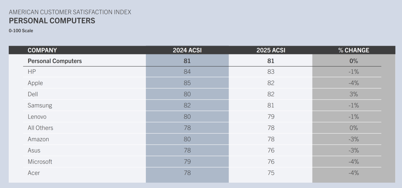The image size is (402, 188).
Task: Click the Microsoft company name
Action: pos(40,162)
